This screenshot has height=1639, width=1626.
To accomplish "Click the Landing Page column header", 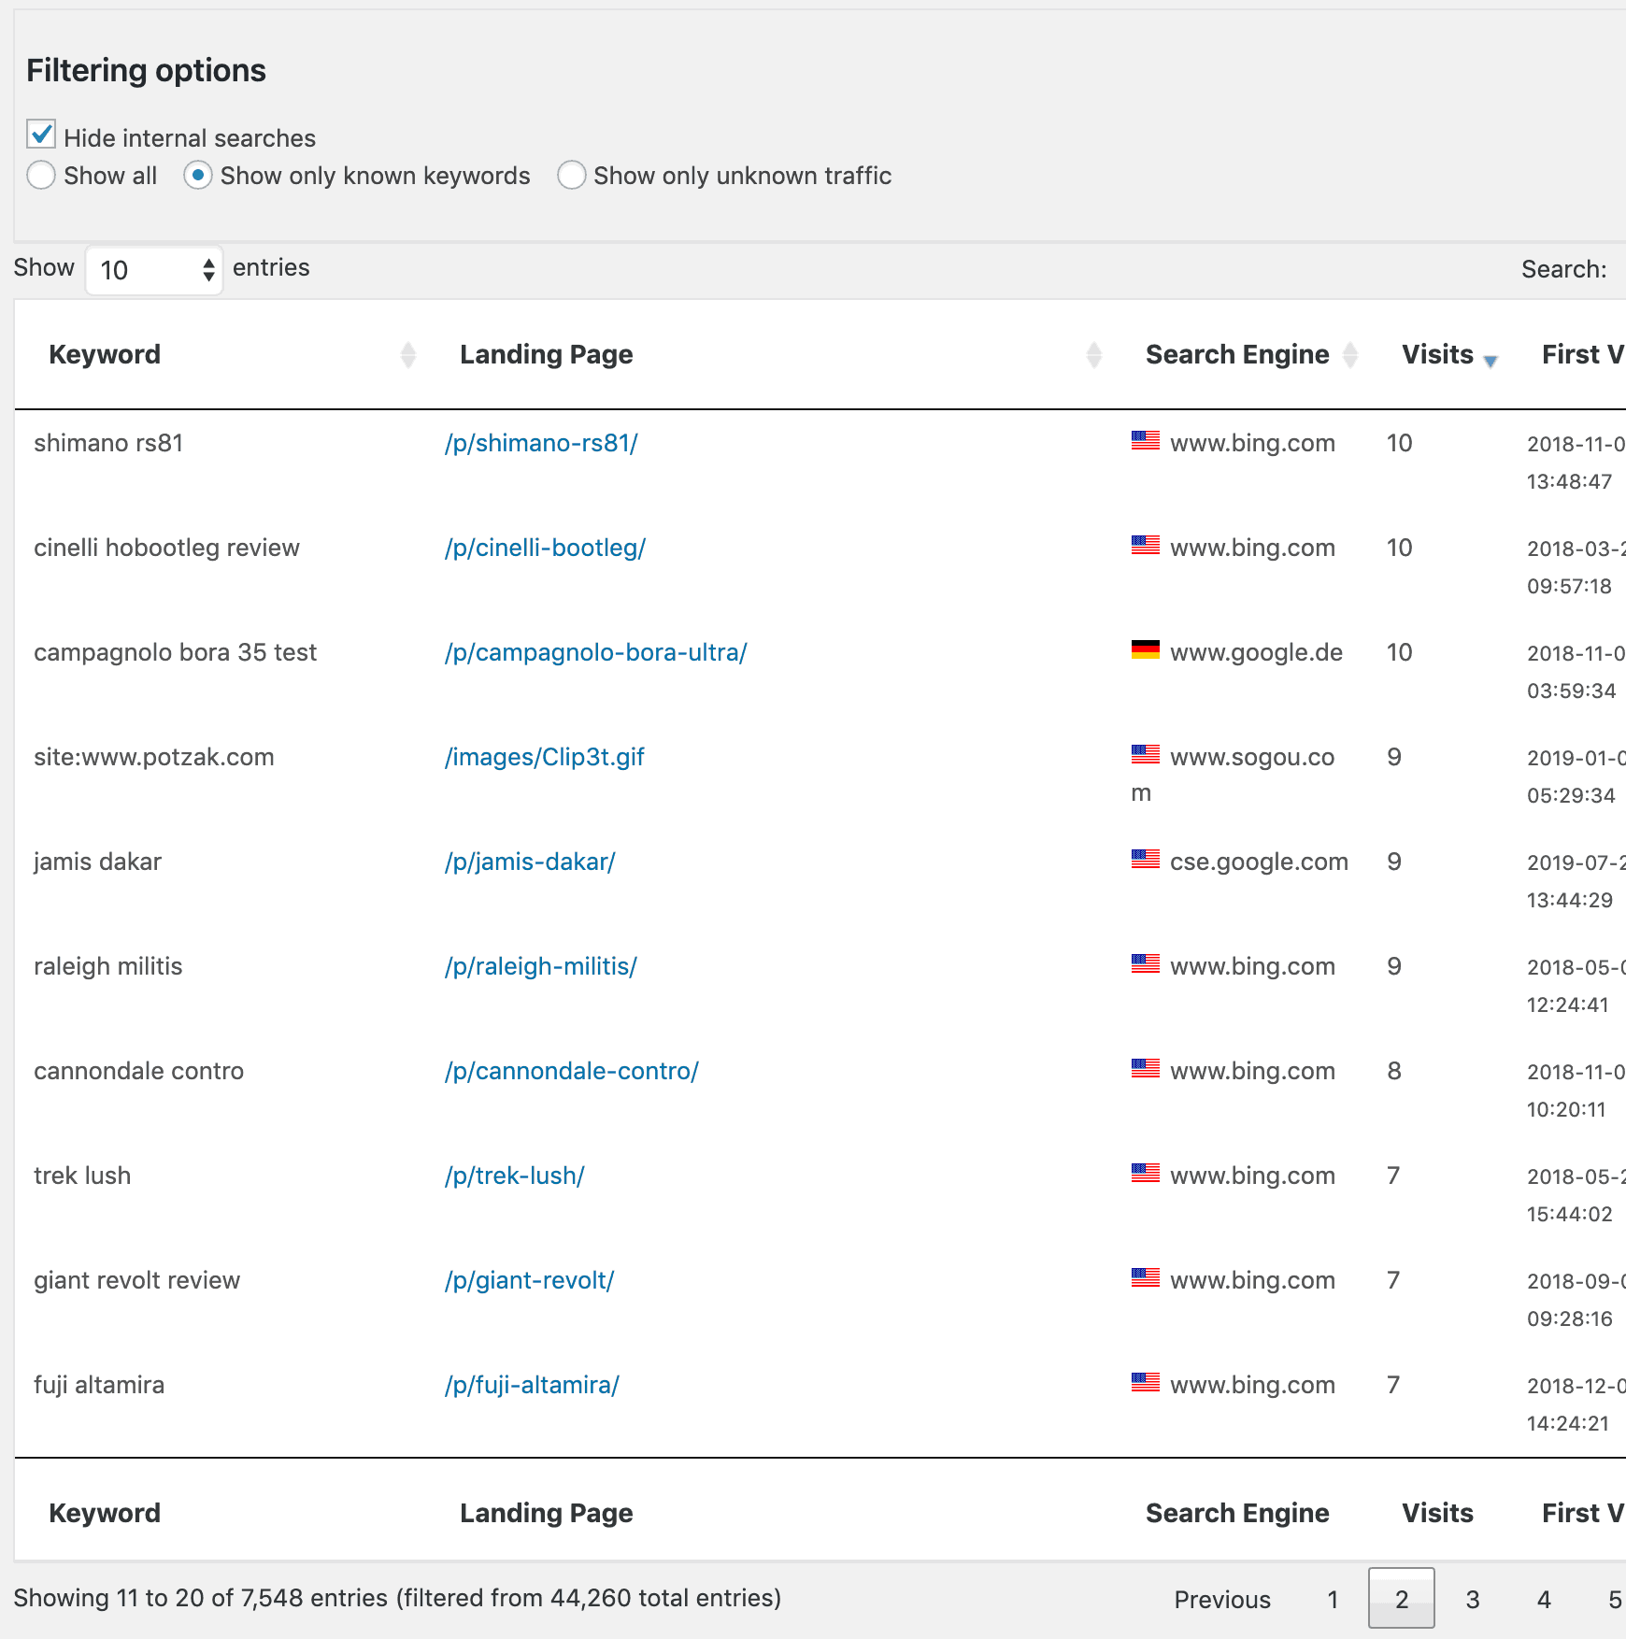I will point(546,355).
